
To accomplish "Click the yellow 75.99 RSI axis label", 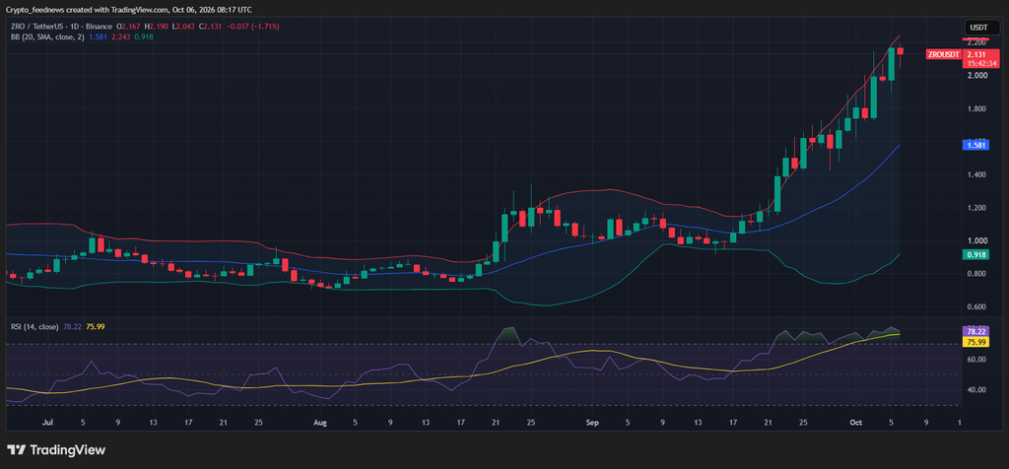I will 975,342.
